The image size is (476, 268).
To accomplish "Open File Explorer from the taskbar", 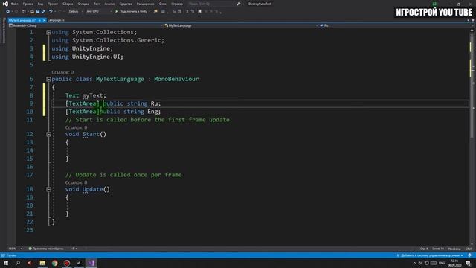I will click(42, 263).
